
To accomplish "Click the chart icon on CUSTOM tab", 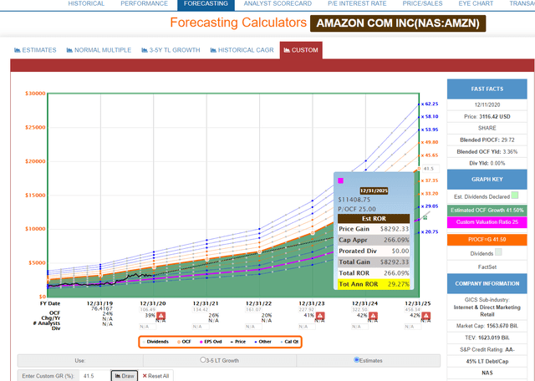I will pos(287,50).
